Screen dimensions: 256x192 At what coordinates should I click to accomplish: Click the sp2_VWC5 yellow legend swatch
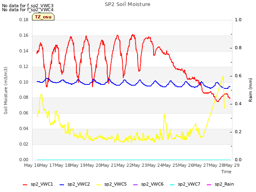point(99,185)
